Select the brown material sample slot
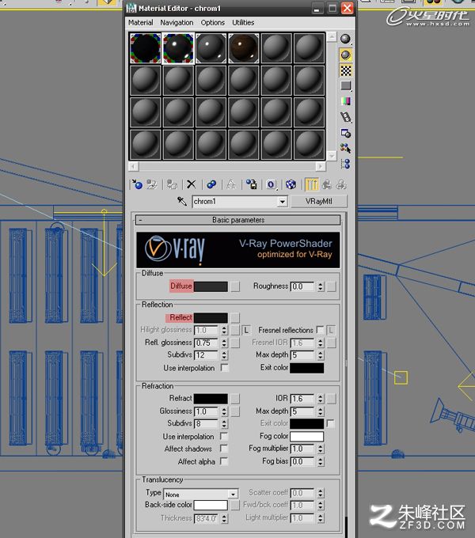This screenshot has height=538, width=475. click(x=243, y=48)
